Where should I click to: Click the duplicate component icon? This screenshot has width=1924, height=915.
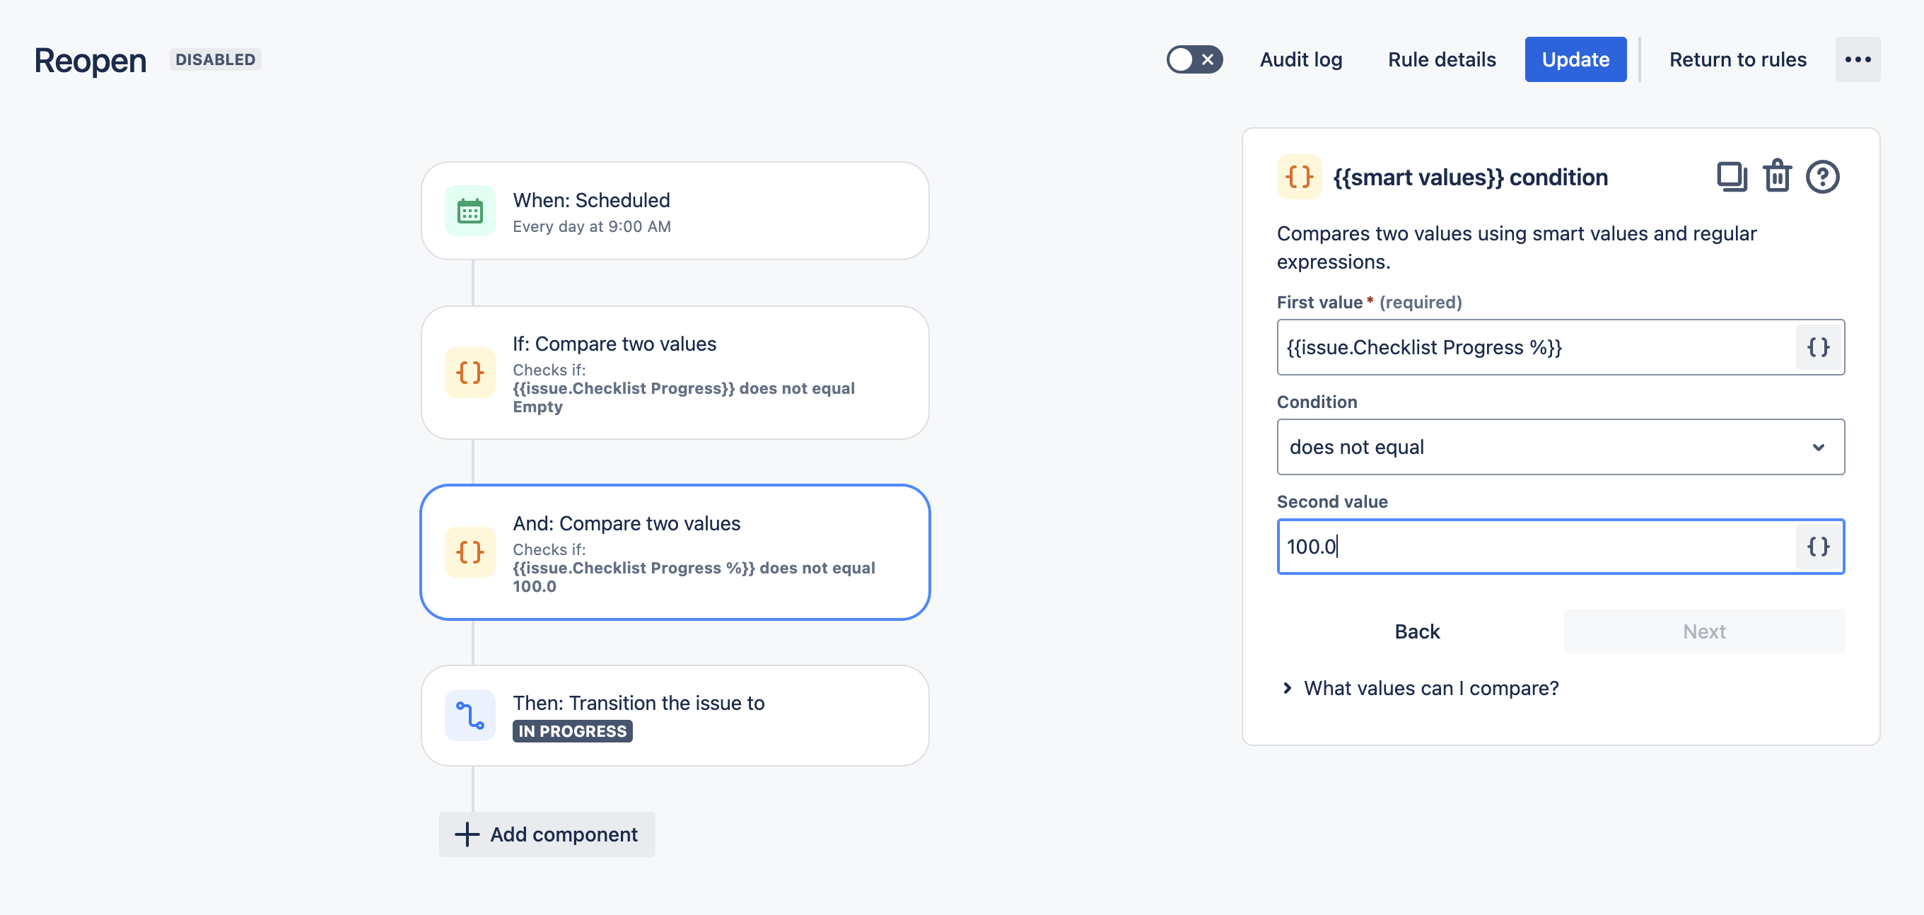[x=1731, y=177]
